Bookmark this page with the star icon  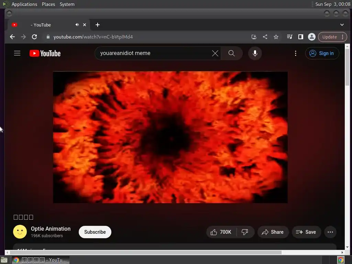tap(276, 37)
